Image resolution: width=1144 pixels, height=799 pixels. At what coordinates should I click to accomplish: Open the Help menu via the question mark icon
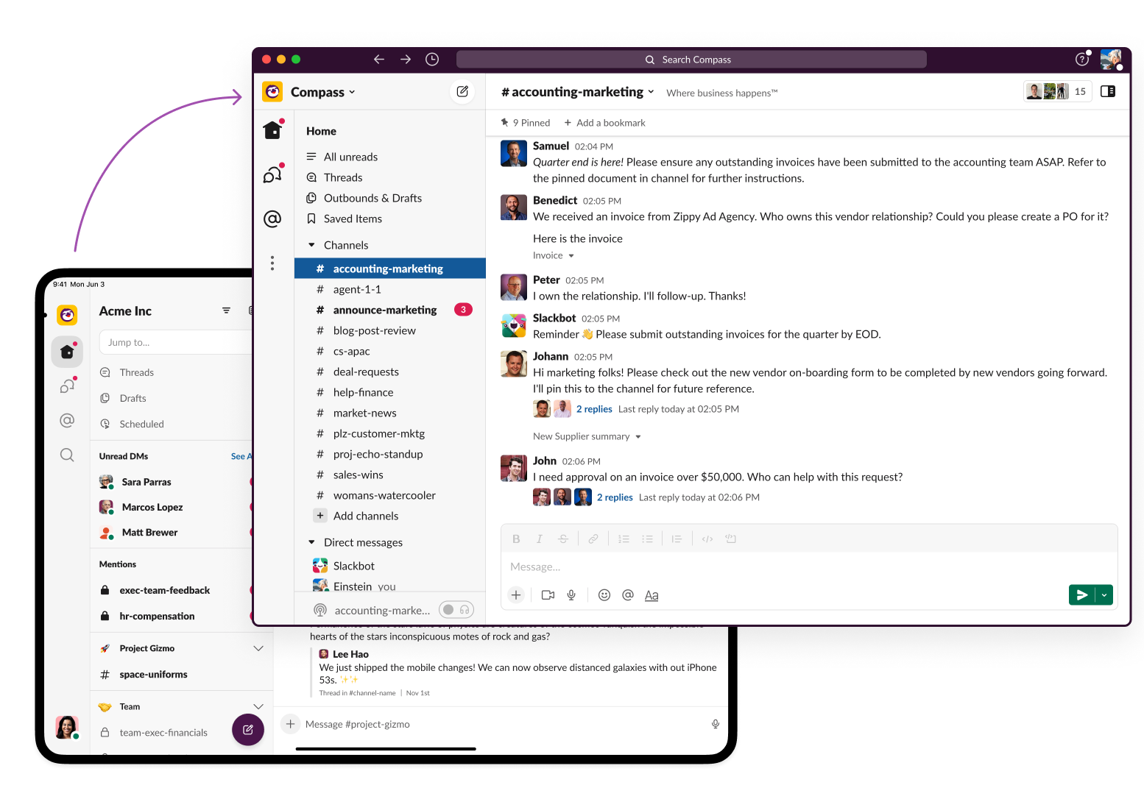click(x=1082, y=59)
